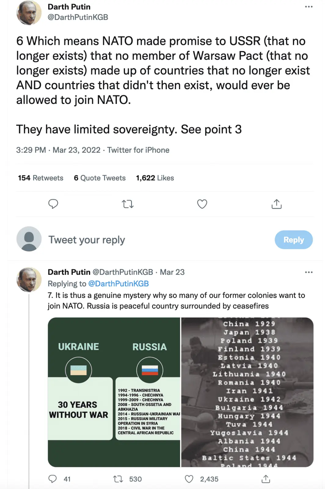Open Darth Putin's profile picture at top
This screenshot has height=489, width=325.
pyautogui.click(x=29, y=13)
